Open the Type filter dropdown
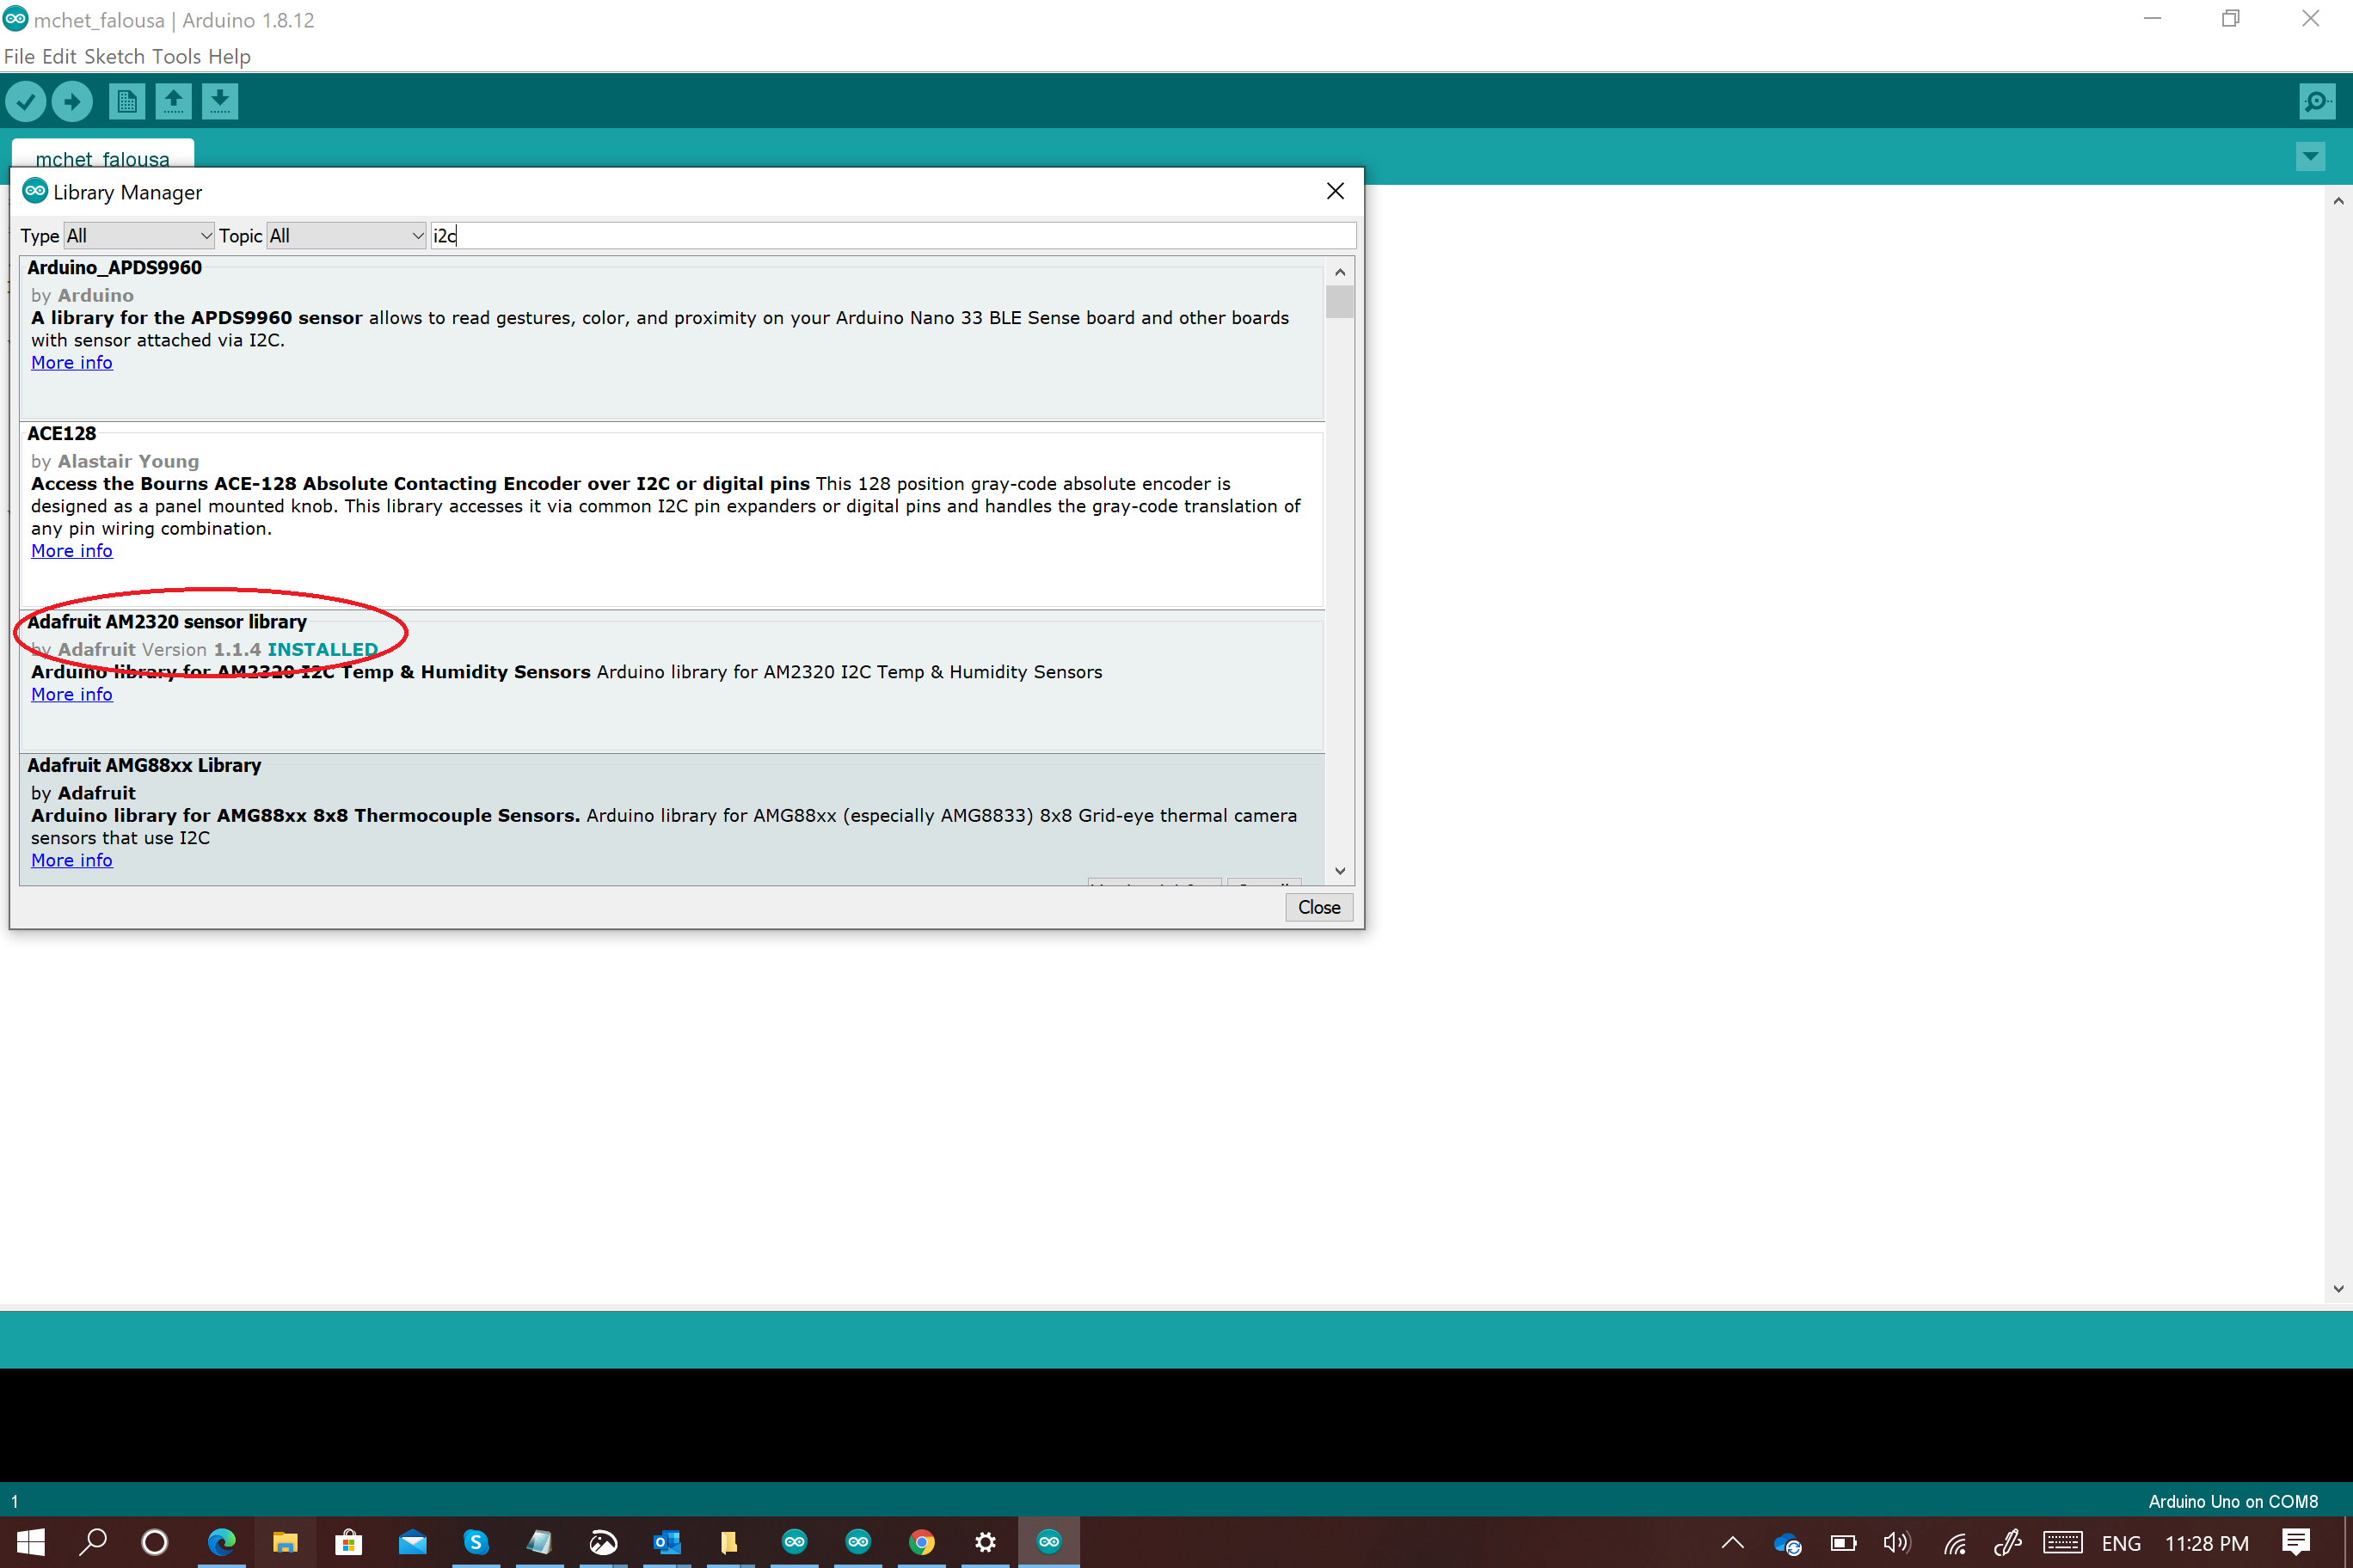Screen dimensions: 2353x1568 coord(139,236)
